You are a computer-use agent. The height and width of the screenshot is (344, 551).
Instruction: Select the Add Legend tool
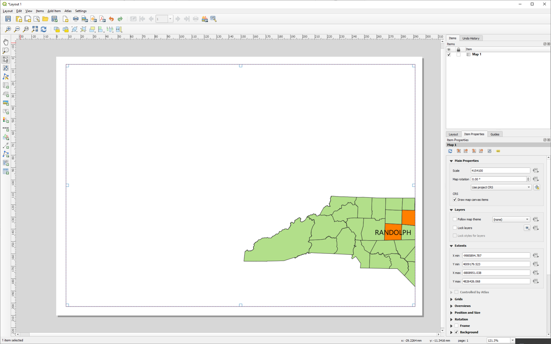(x=6, y=120)
